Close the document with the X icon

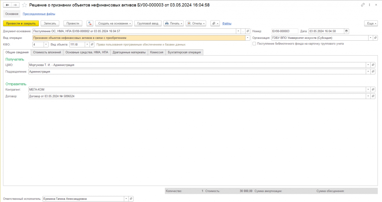click(376, 5)
